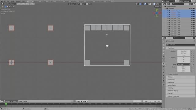
Task: Expand the Motion Paths panel
Action: coord(180,85)
